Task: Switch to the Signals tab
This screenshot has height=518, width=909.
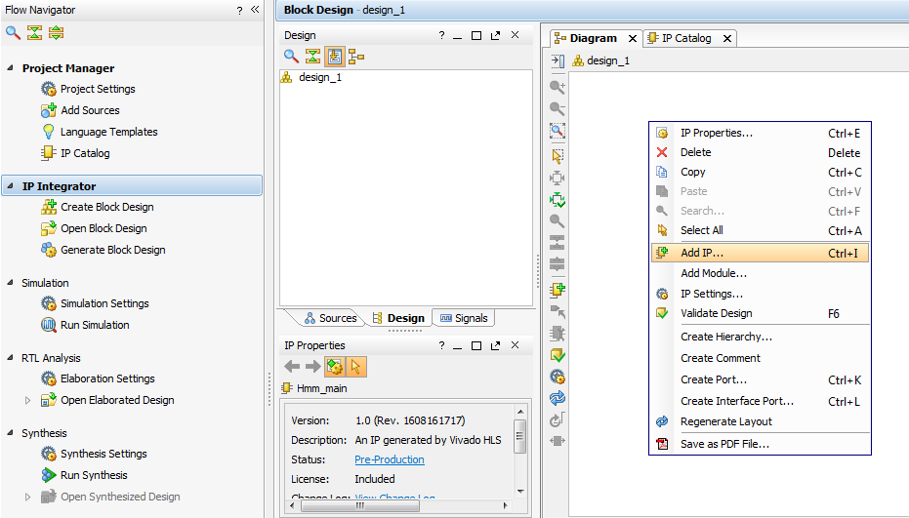Action: pyautogui.click(x=464, y=318)
